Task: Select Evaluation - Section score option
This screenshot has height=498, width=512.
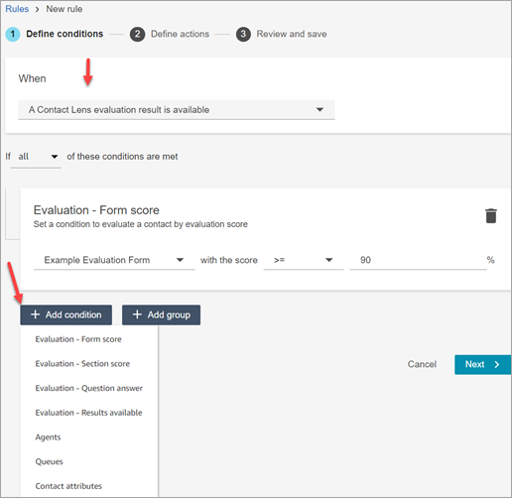Action: pyautogui.click(x=82, y=364)
